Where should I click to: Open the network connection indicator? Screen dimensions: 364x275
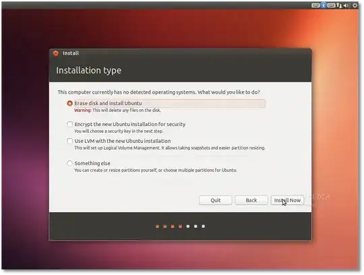pos(339,5)
